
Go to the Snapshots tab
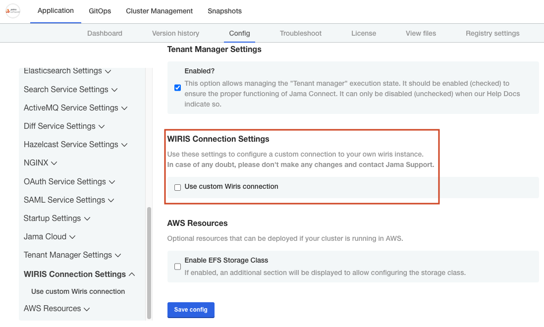(224, 11)
